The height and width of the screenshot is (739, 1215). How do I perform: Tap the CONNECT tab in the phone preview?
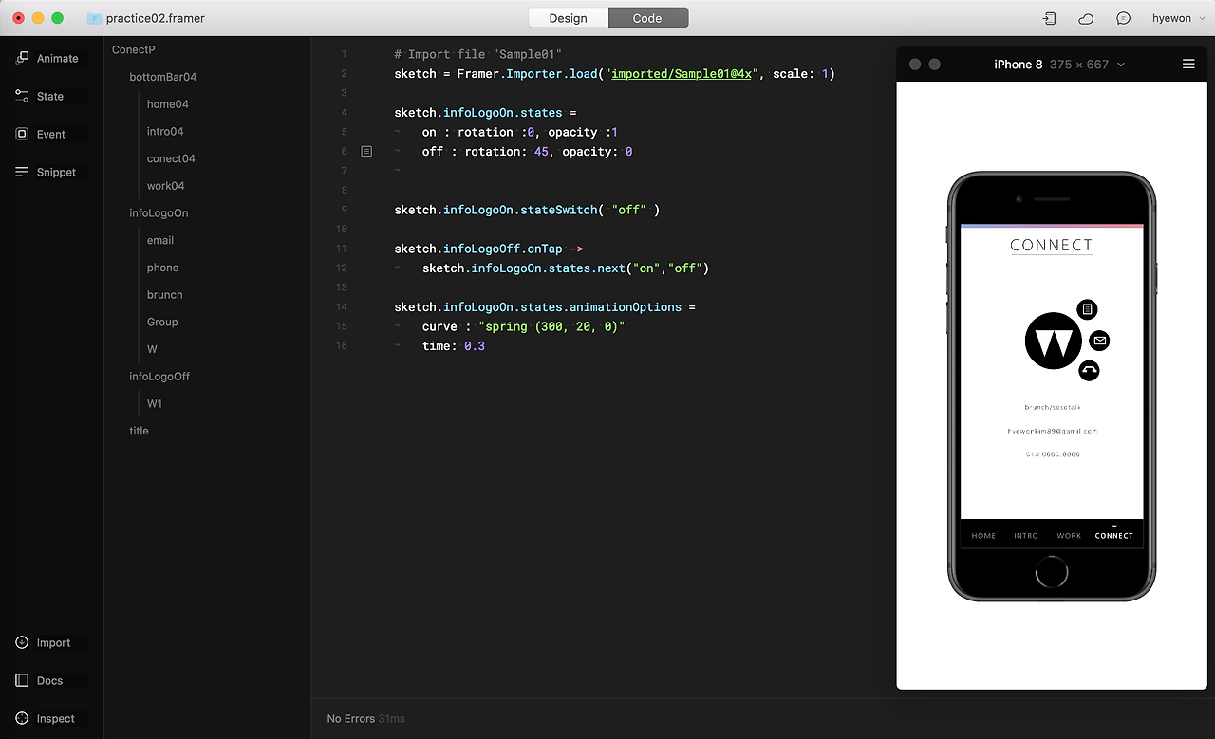click(1113, 536)
